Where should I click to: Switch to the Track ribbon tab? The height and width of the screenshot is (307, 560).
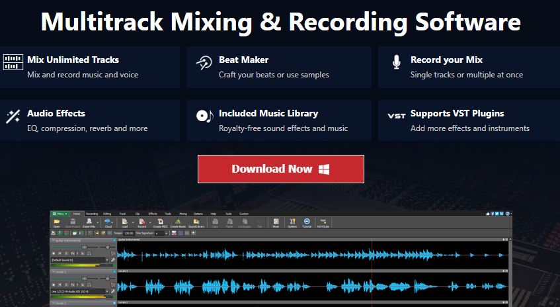[x=122, y=214]
